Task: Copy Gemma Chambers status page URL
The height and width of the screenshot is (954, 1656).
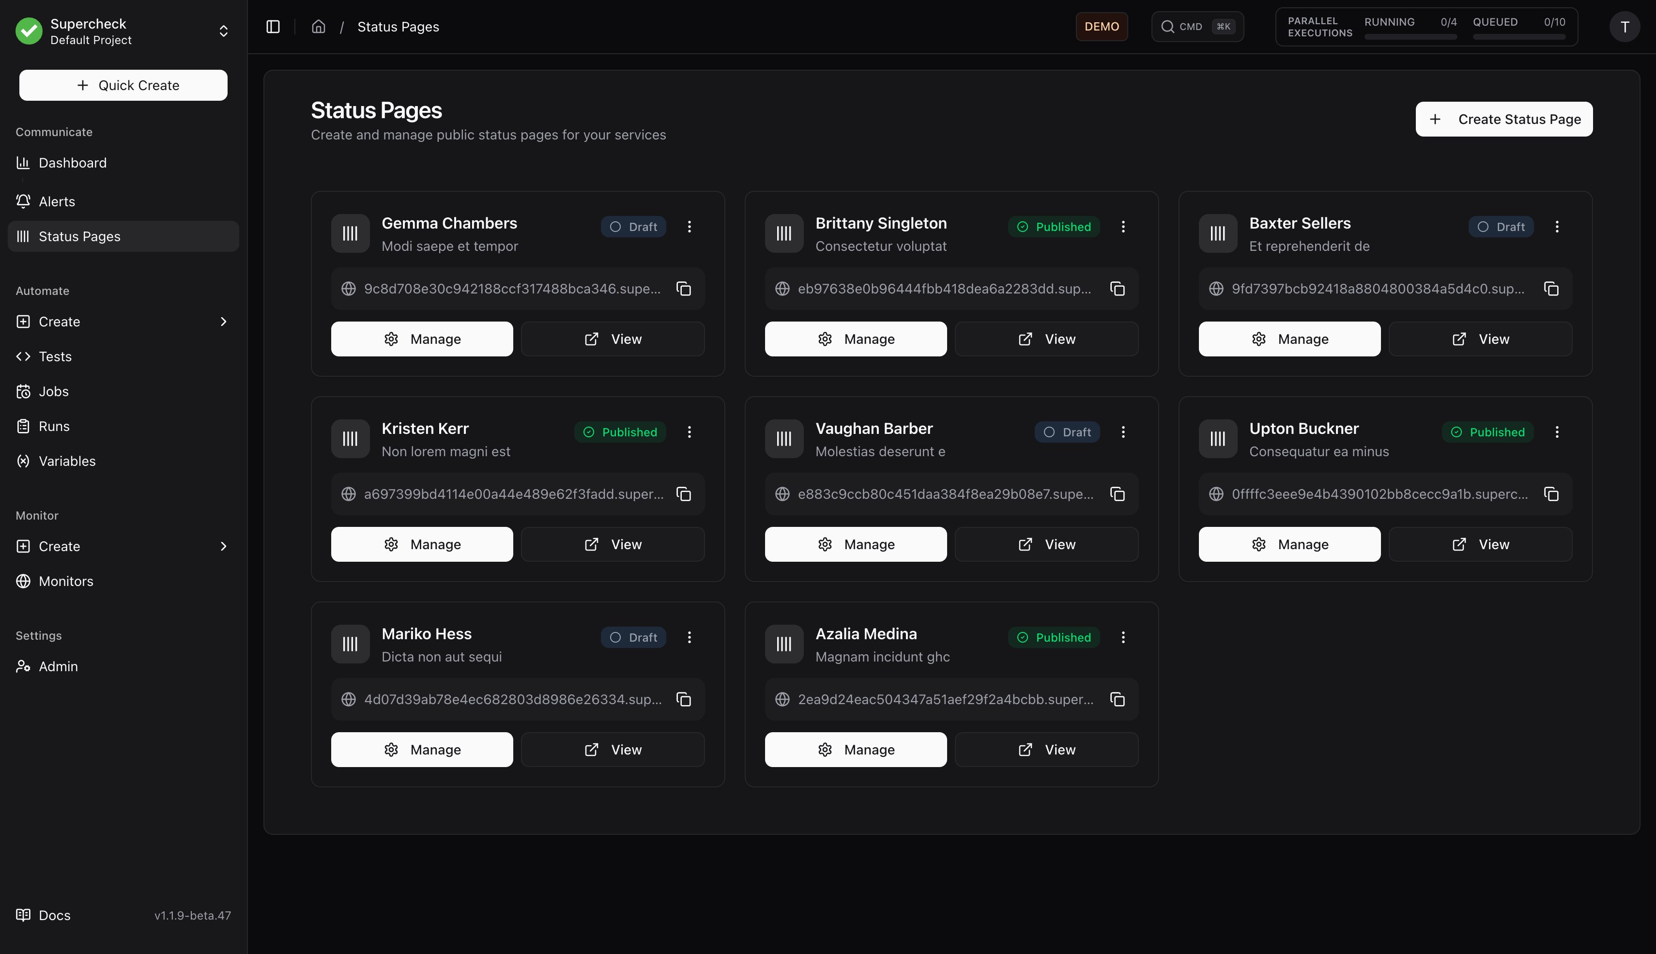Action: click(x=684, y=288)
